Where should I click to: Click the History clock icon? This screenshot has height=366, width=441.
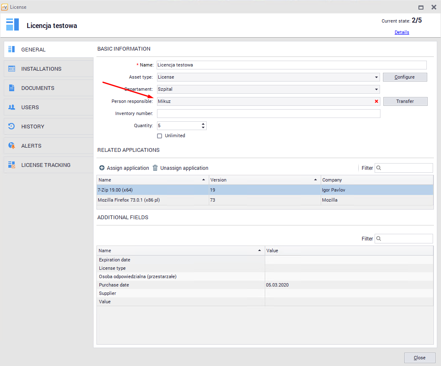point(12,126)
